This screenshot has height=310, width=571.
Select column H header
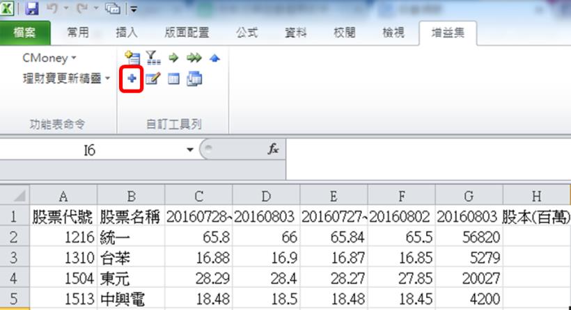(536, 196)
